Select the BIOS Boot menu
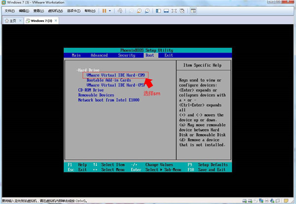296x204 pixels. 149,55
